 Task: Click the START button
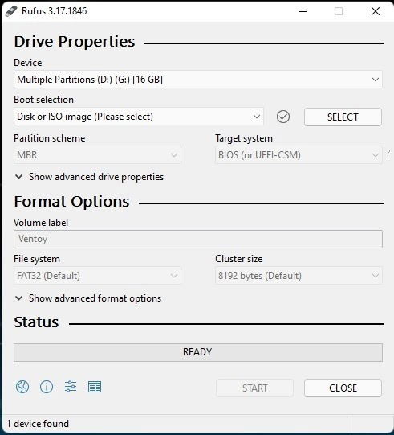(x=254, y=388)
